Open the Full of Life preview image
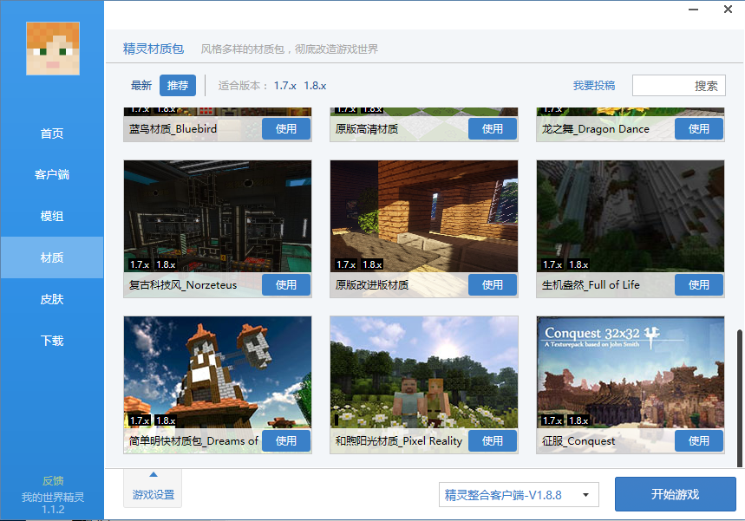745x521 pixels. coord(631,216)
